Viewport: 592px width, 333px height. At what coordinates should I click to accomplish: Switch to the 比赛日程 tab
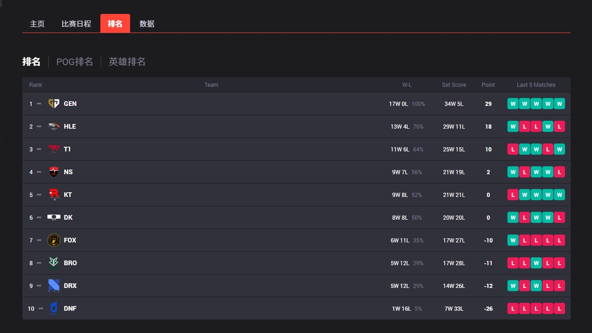coord(76,24)
